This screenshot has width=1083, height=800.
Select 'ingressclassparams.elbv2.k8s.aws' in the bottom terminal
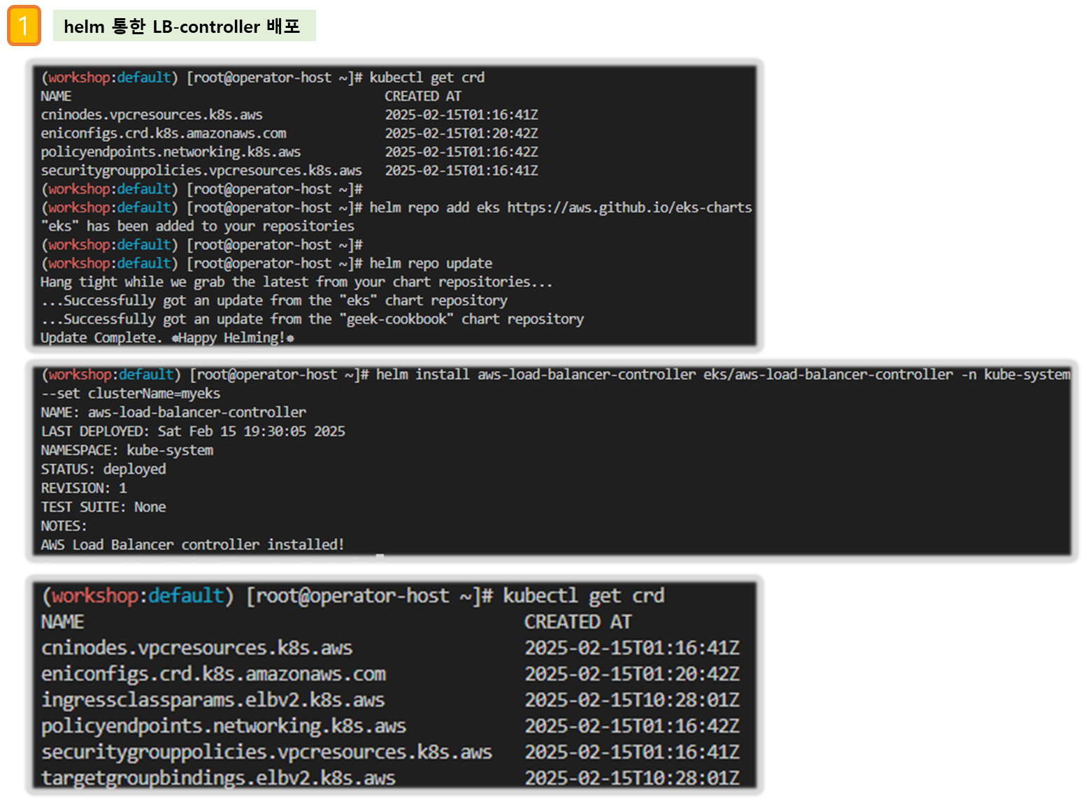click(213, 699)
